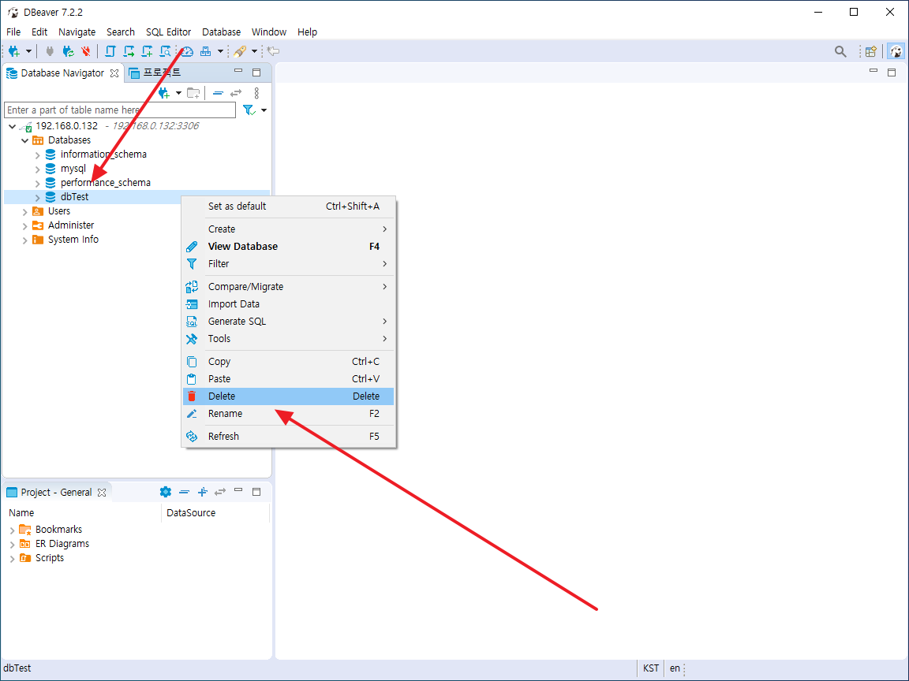Click the Reconnect plug icon with green arrows

(69, 51)
